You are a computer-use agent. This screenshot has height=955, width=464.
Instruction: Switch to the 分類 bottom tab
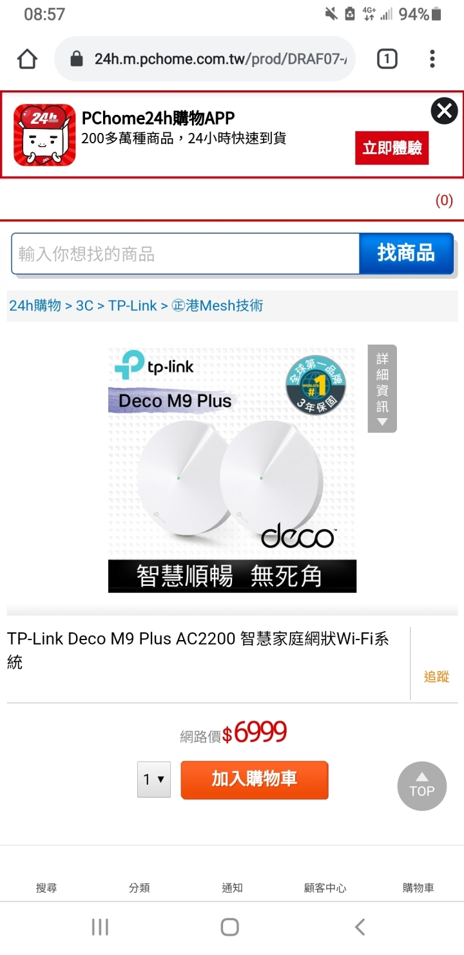click(x=139, y=888)
